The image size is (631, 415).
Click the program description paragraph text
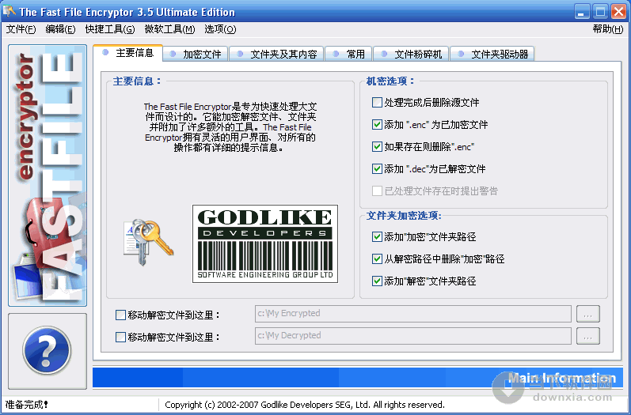tap(230, 127)
